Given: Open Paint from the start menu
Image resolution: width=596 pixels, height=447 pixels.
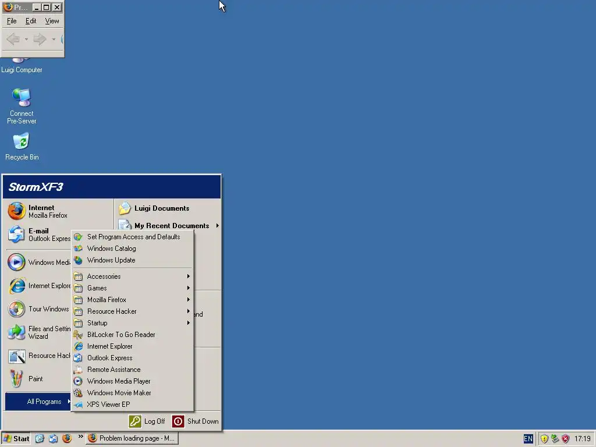Looking at the screenshot, I should (38, 379).
